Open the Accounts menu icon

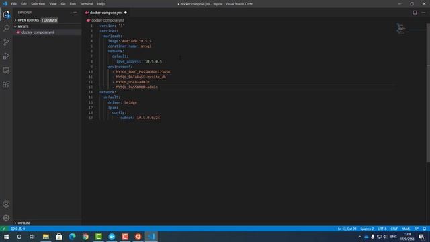click(x=6, y=204)
